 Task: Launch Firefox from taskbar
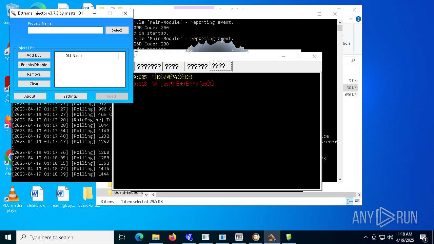tap(172, 237)
